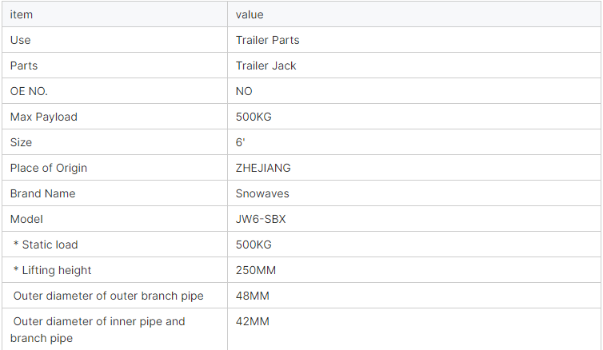Click 'Outer diameter of outer branch pipe' label
This screenshot has width=603, height=350.
[x=109, y=296]
